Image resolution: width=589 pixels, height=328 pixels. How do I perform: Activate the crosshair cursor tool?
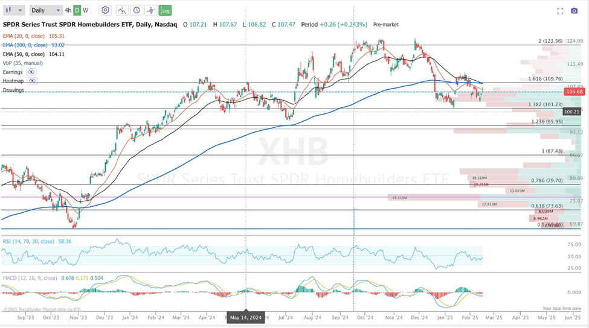[150, 10]
